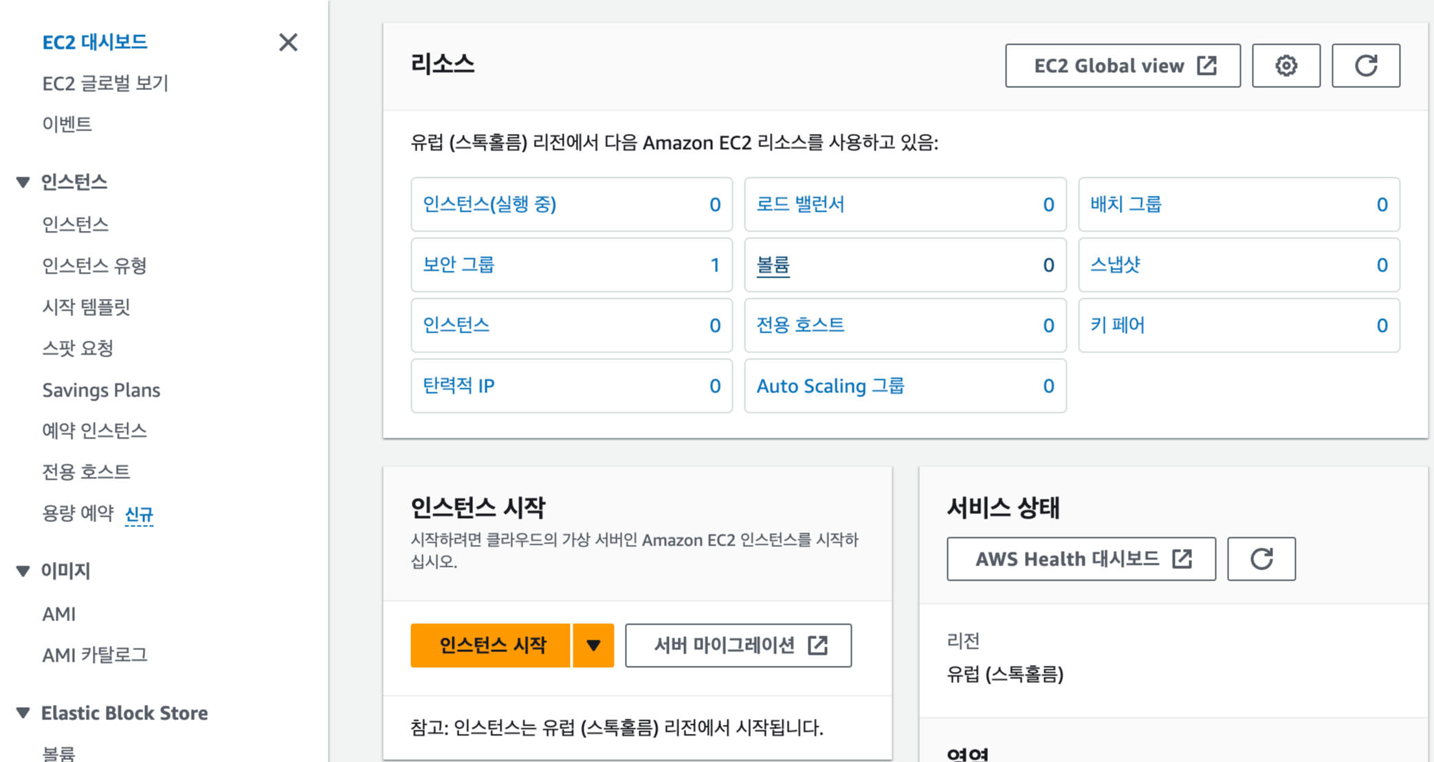Screen dimensions: 1434x762
Task: Open resource settings gear icon
Action: coord(1286,66)
